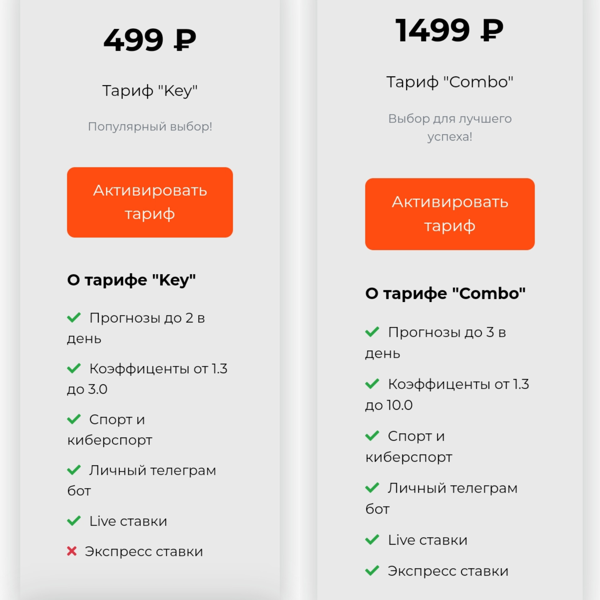Click the Key tariff "Активировать тариф" button
Image resolution: width=600 pixels, height=600 pixels.
tap(150, 202)
